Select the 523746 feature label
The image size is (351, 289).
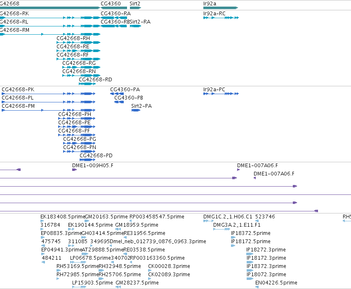pos(265,217)
